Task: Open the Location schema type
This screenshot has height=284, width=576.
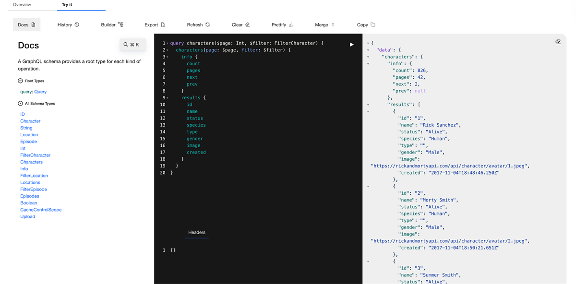Action: pos(29,135)
